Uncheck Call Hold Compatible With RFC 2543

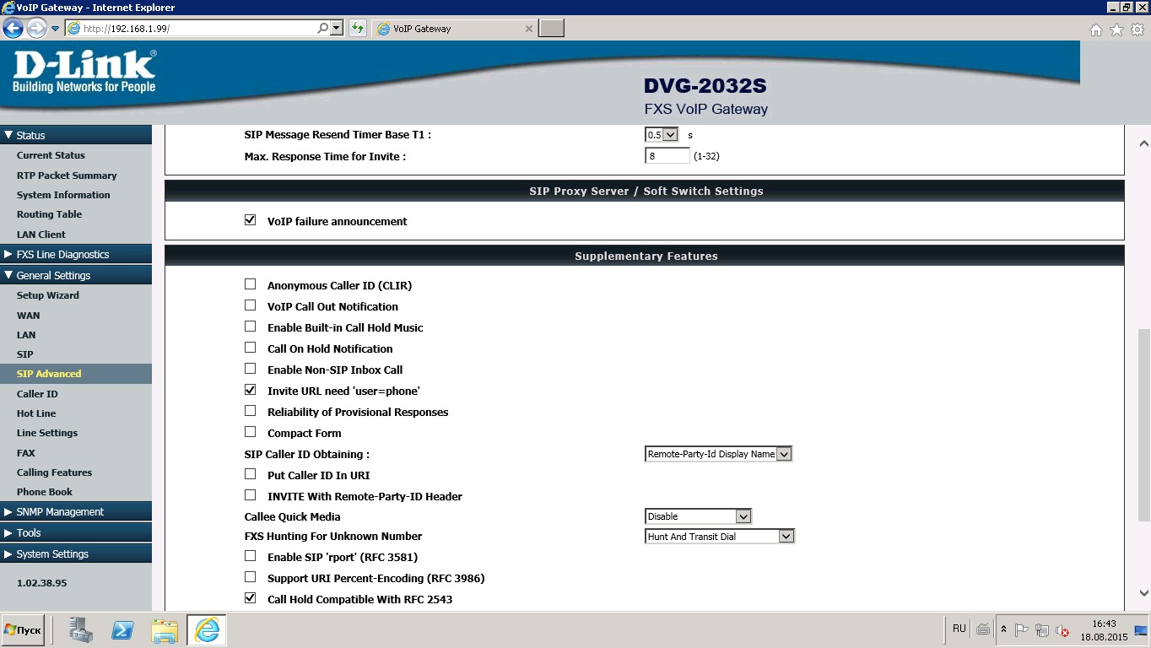[x=250, y=598]
